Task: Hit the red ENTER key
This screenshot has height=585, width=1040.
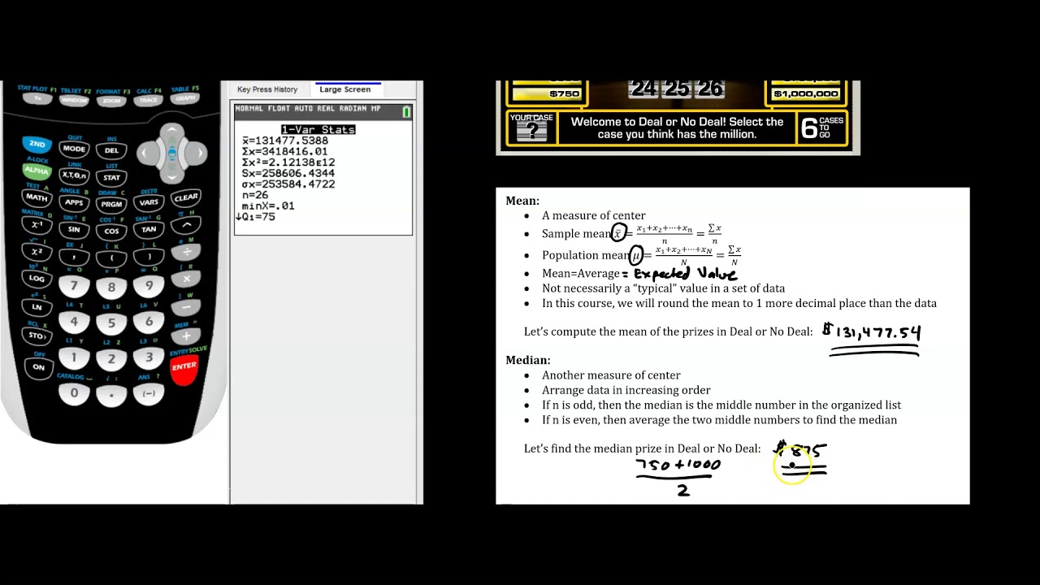Action: click(x=184, y=367)
